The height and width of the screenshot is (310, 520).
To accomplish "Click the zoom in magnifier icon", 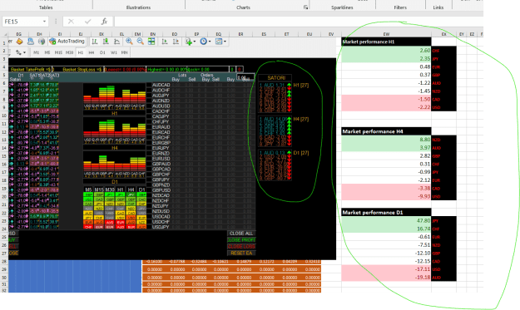I will click(129, 42).
